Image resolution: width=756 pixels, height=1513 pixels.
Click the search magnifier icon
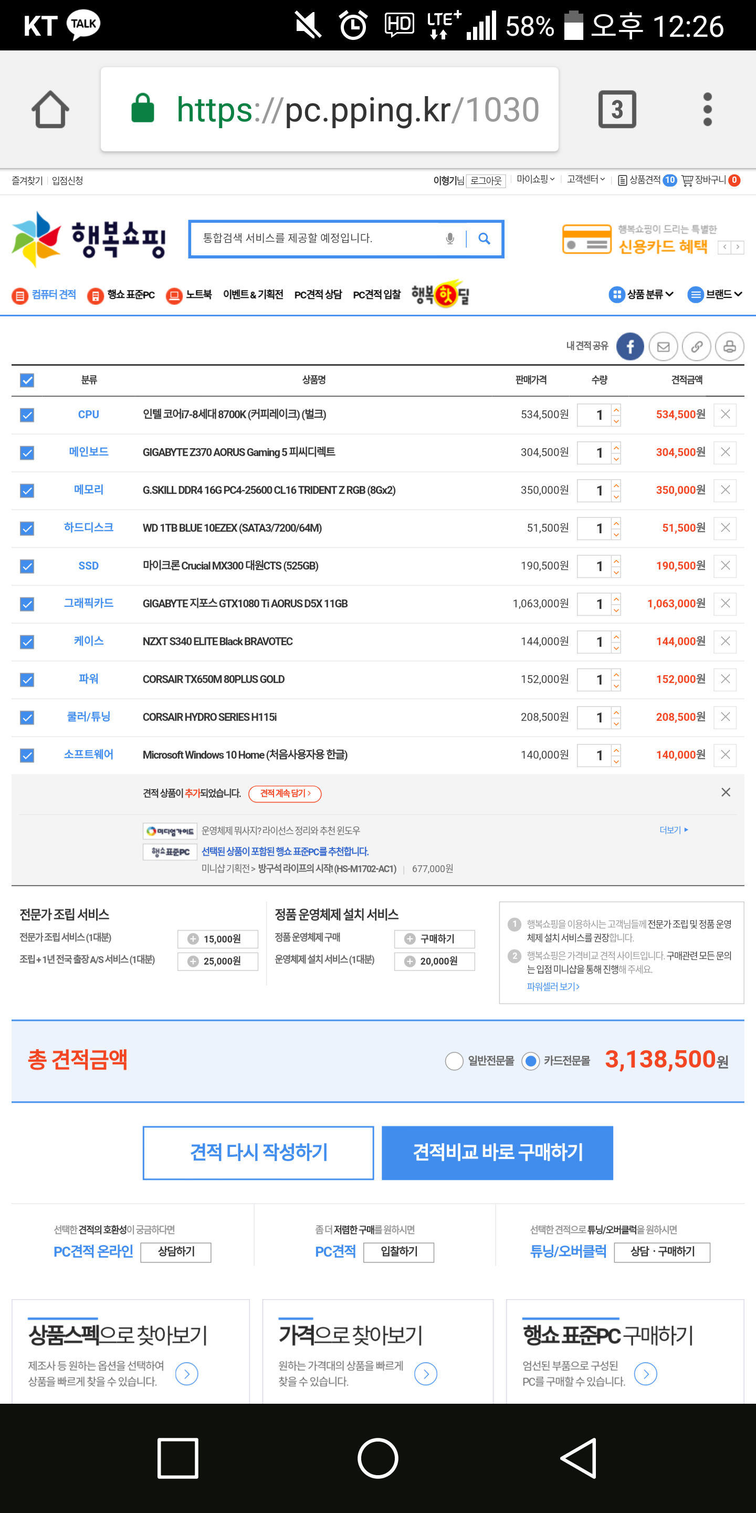point(484,239)
